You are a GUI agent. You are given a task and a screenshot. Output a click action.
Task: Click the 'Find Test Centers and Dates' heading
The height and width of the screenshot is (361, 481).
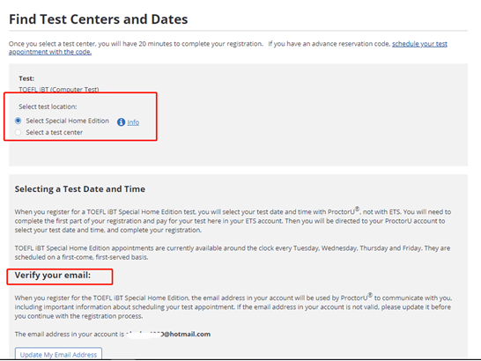(98, 19)
